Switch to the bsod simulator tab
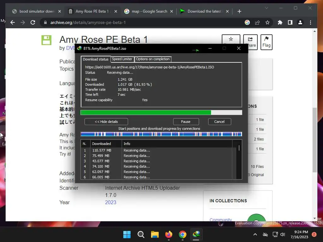 [37, 11]
